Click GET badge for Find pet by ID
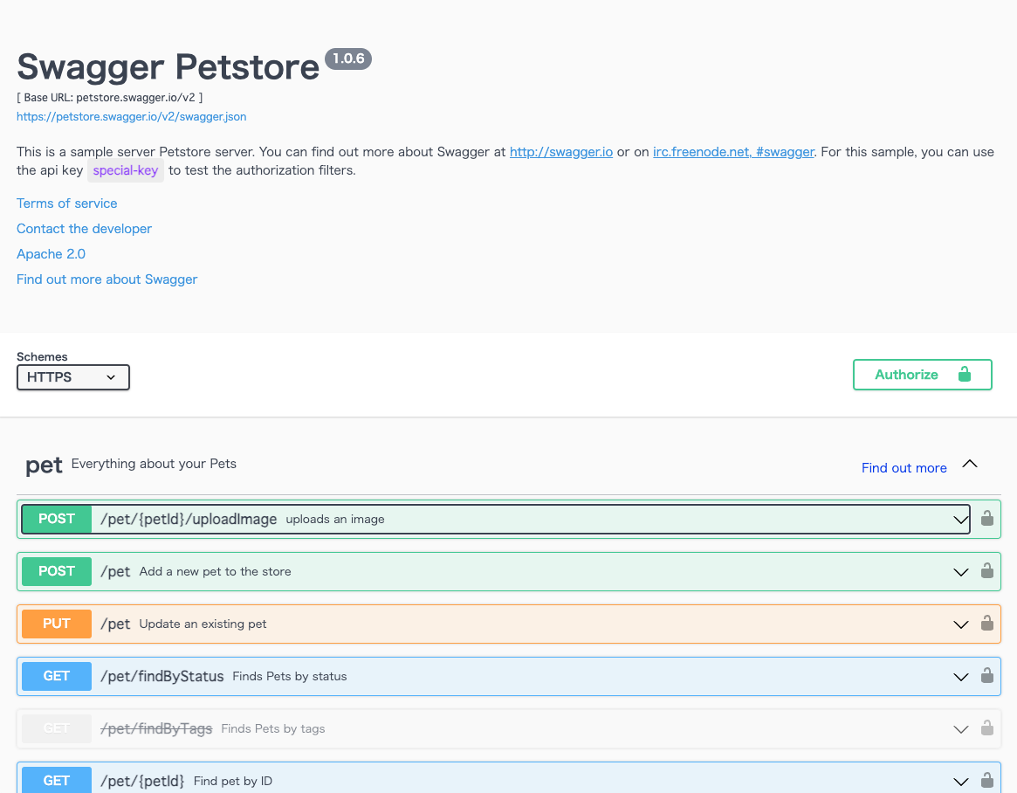The width and height of the screenshot is (1017, 793). (x=57, y=781)
